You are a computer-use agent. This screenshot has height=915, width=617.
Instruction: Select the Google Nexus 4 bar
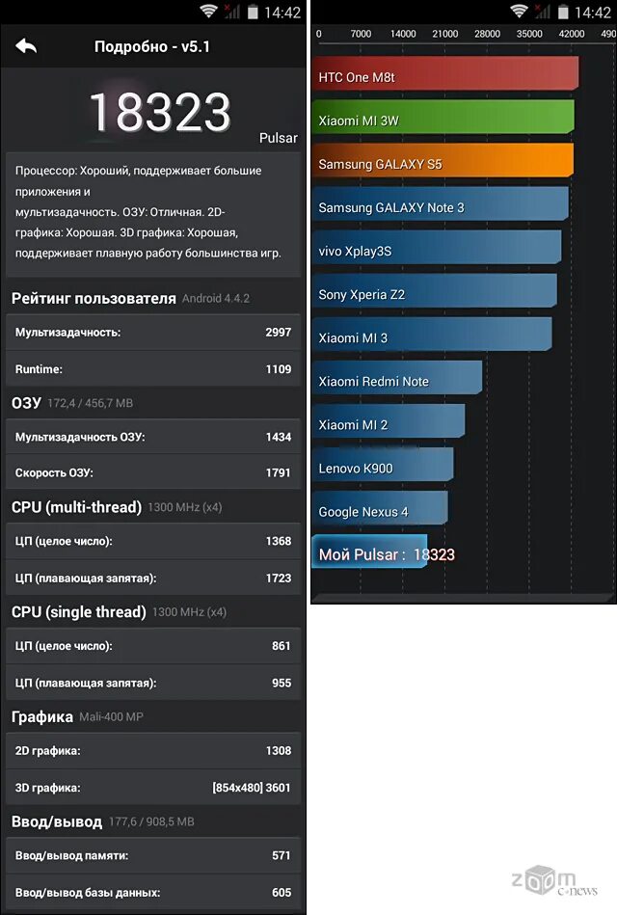pos(380,508)
